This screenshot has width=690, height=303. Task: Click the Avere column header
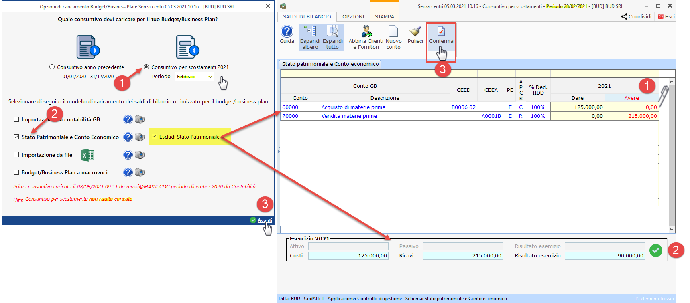coord(631,98)
